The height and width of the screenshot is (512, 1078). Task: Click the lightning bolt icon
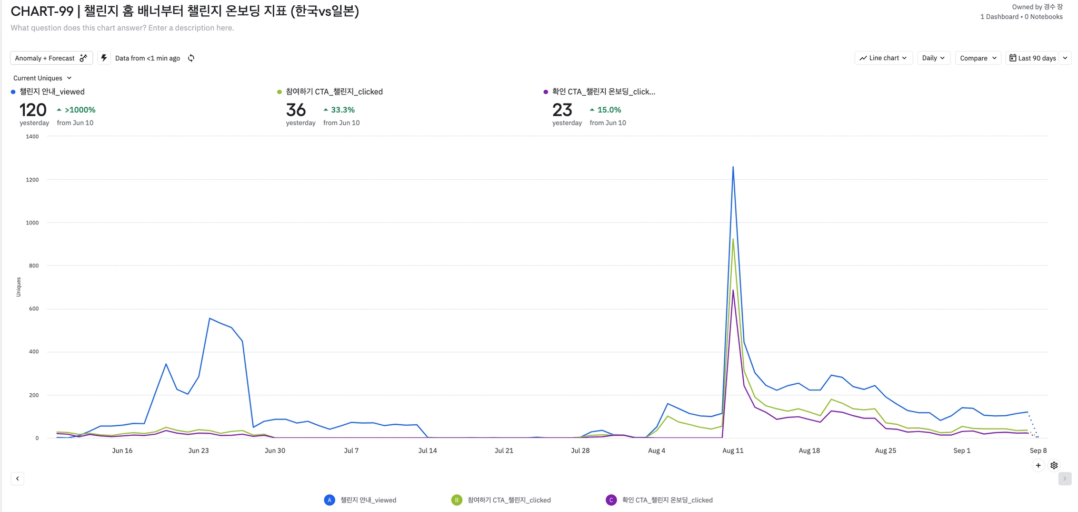click(104, 58)
